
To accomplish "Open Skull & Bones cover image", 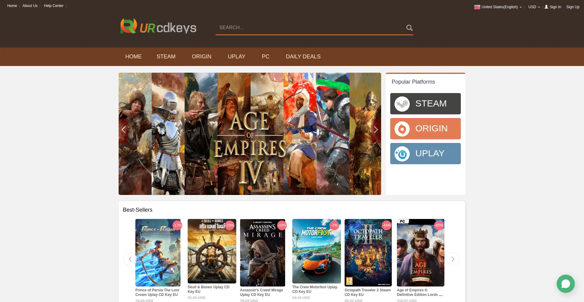I will coord(212,251).
